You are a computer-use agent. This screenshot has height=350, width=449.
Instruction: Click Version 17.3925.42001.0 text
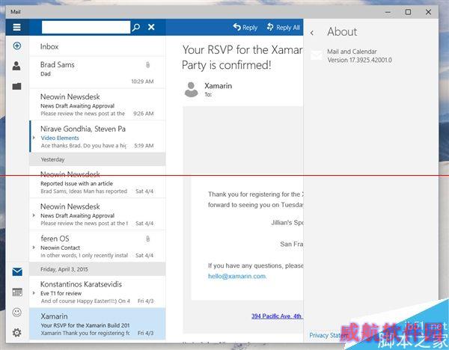tap(360, 60)
